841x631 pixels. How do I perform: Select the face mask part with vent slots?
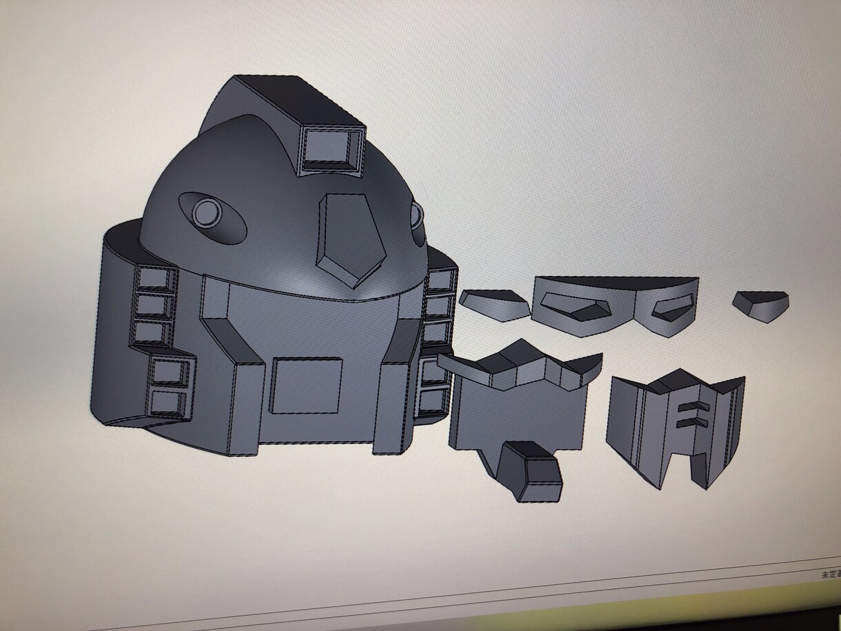point(676,428)
